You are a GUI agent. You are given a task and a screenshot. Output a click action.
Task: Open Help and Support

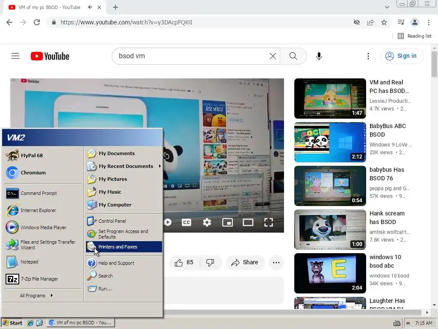click(124, 263)
